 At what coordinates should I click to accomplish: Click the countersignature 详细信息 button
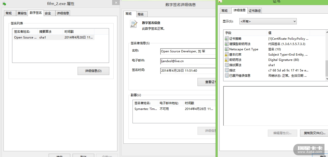207,131
